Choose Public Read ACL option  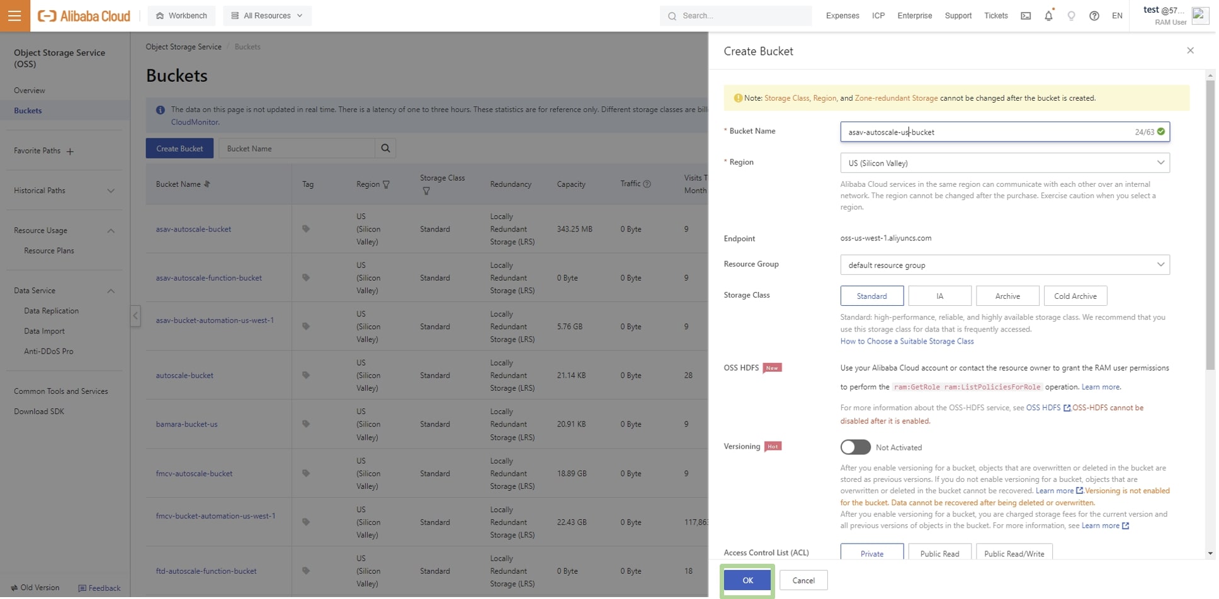coord(939,552)
